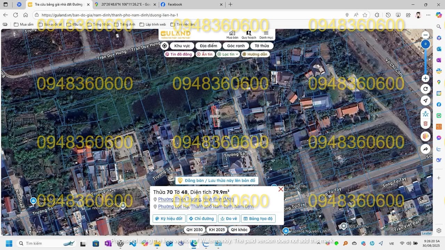445x250 pixels.
Task: Click the blue zoom level slider handle
Action: click(426, 44)
